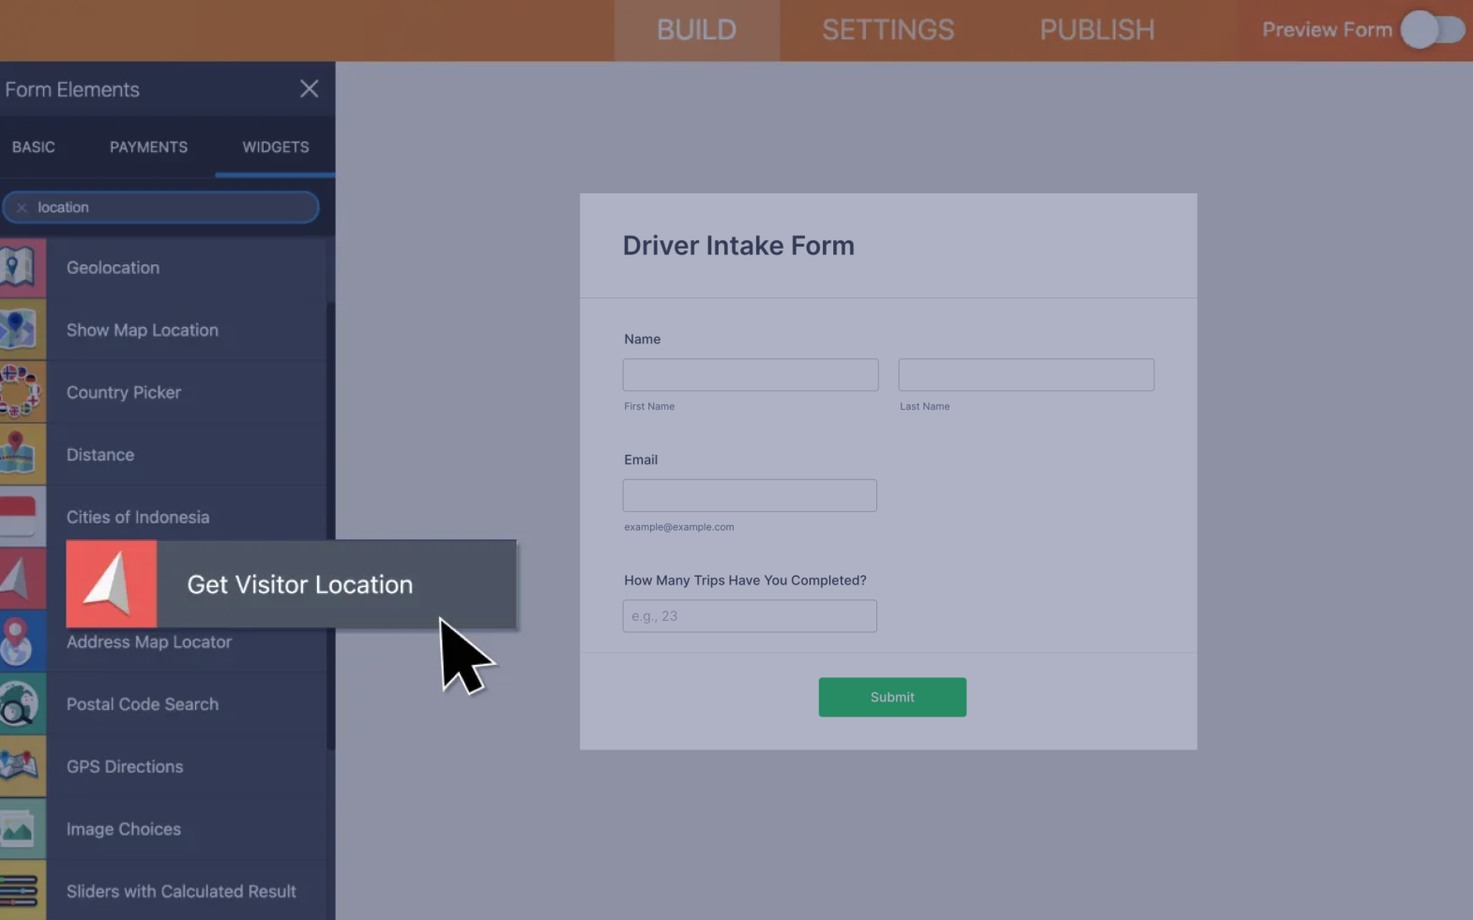This screenshot has height=920, width=1473.
Task: Focus the Email input field
Action: pyautogui.click(x=749, y=495)
